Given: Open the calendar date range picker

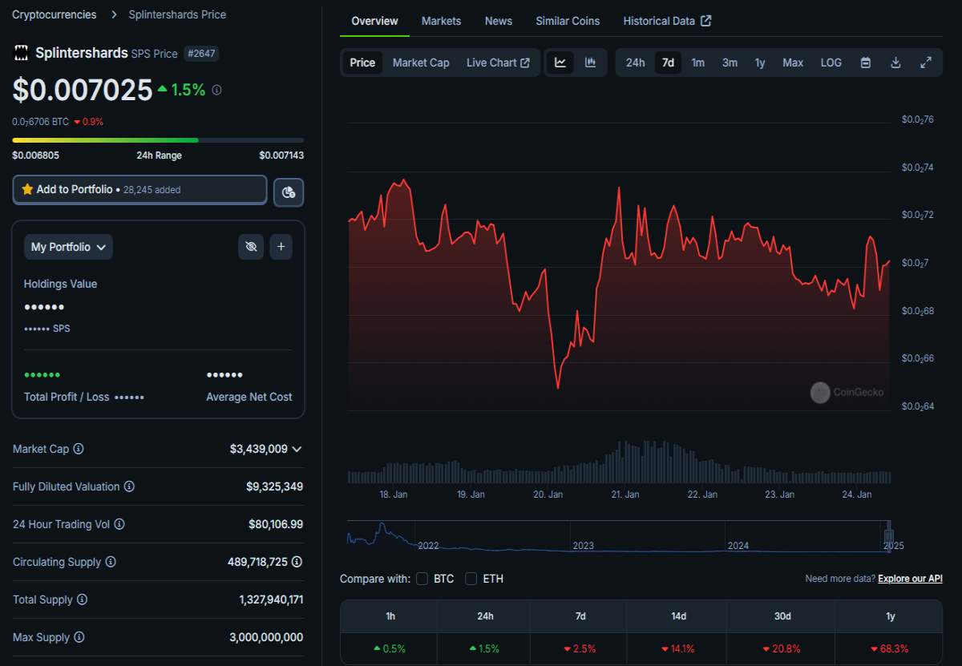Looking at the screenshot, I should click(866, 63).
